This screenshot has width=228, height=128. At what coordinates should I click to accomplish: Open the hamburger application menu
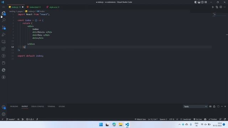click(x=4, y=7)
